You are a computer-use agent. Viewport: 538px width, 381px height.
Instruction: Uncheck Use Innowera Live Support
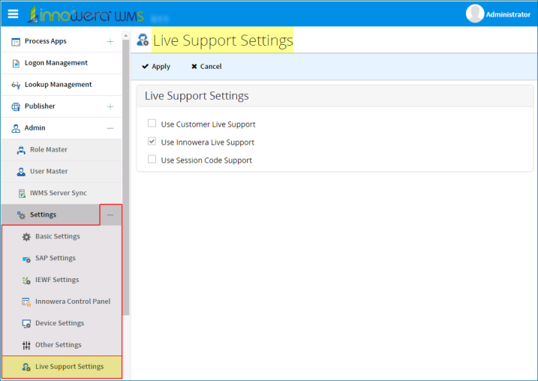click(x=152, y=141)
